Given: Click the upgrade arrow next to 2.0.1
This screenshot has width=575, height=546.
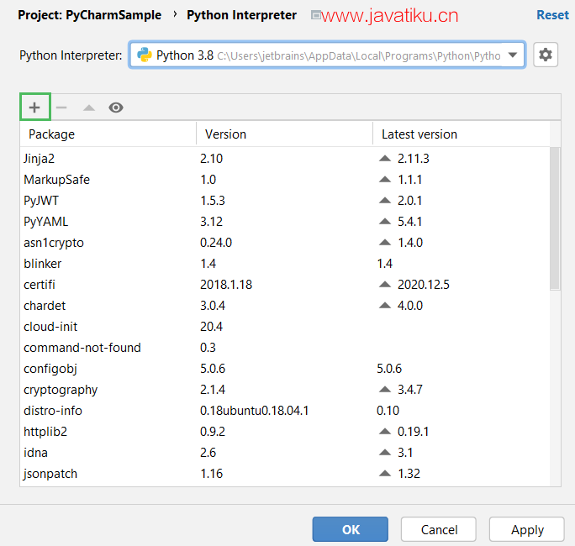Looking at the screenshot, I should (385, 200).
